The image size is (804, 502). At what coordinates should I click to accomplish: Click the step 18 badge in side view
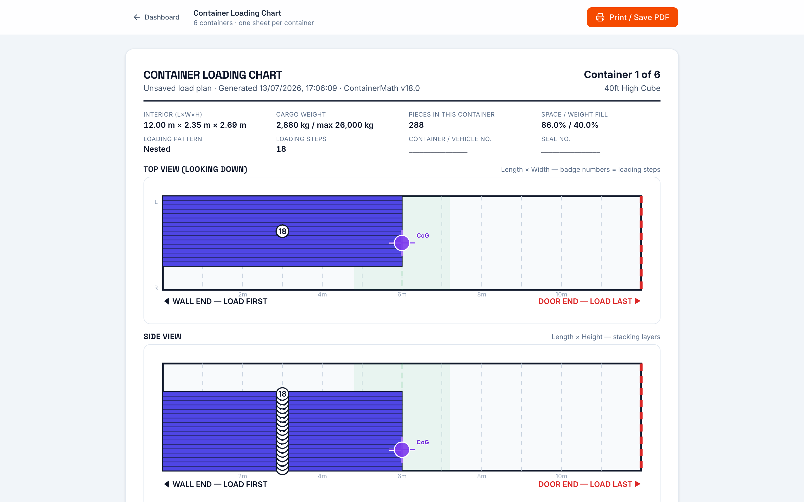click(283, 394)
